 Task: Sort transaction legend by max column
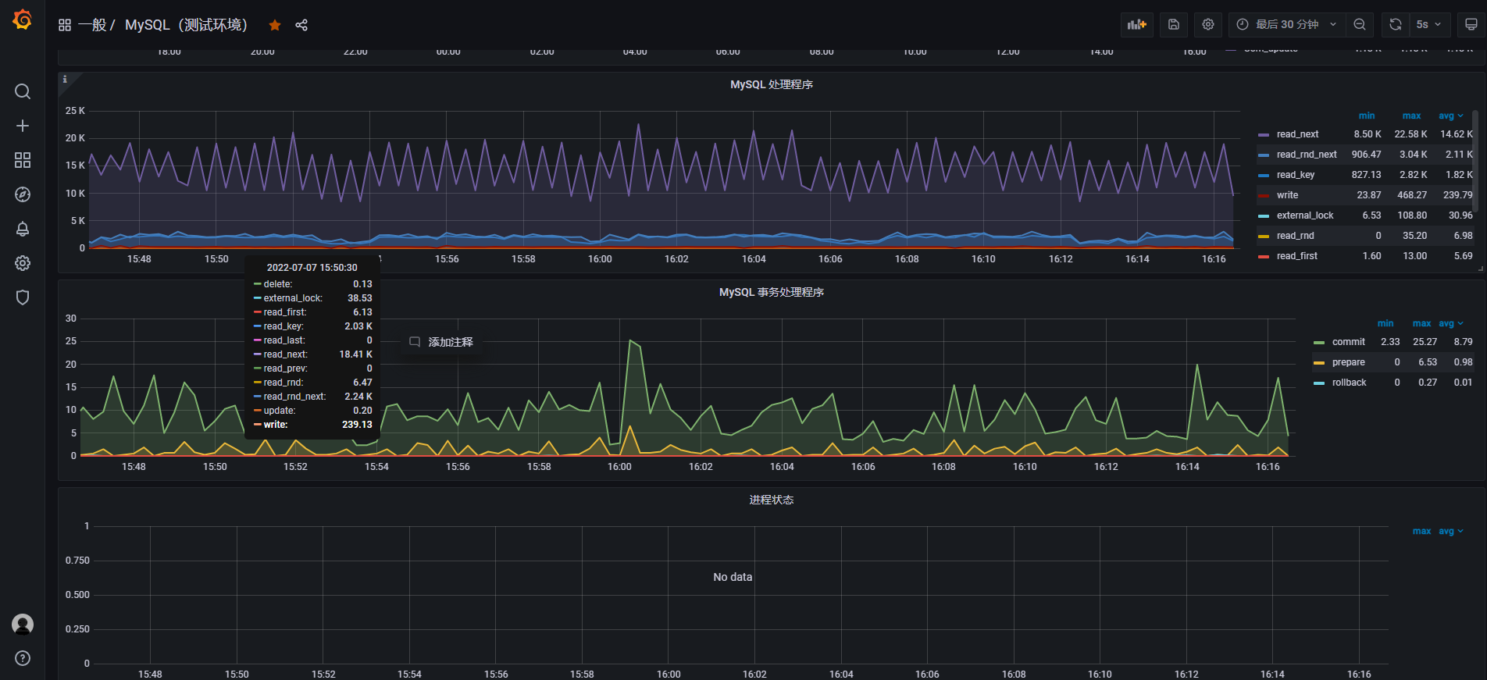click(x=1421, y=323)
